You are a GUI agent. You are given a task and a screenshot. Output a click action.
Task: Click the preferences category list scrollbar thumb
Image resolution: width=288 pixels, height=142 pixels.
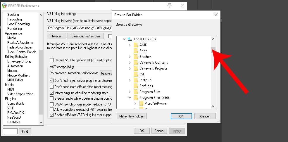(x=41, y=82)
